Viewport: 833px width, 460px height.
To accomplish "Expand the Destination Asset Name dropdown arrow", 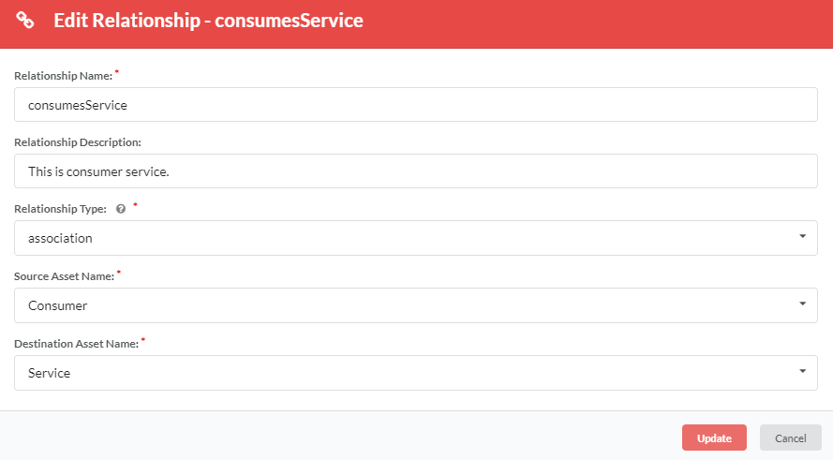I will pyautogui.click(x=802, y=371).
